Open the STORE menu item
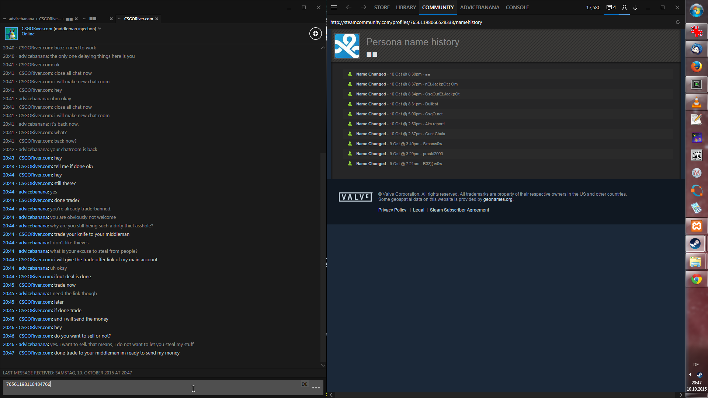708x398 pixels. point(382,7)
